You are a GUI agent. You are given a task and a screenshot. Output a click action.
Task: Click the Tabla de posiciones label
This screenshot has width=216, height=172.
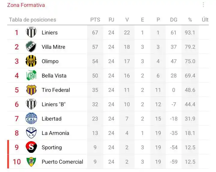coord(32,20)
